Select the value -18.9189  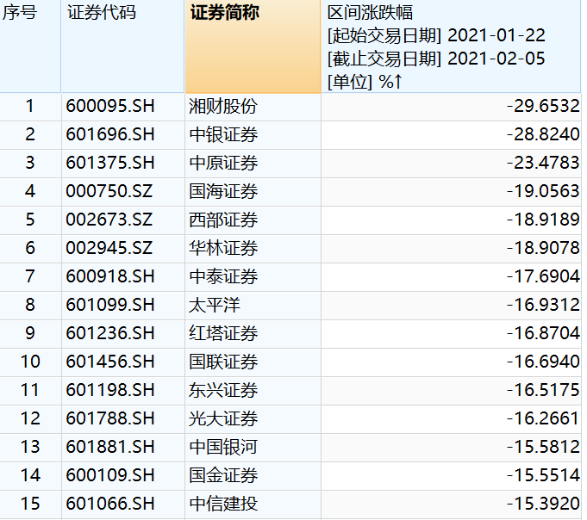(x=543, y=220)
